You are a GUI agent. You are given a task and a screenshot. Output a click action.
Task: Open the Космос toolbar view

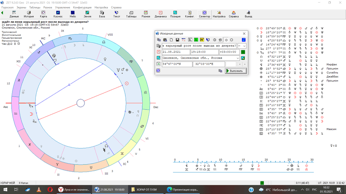tap(58, 14)
